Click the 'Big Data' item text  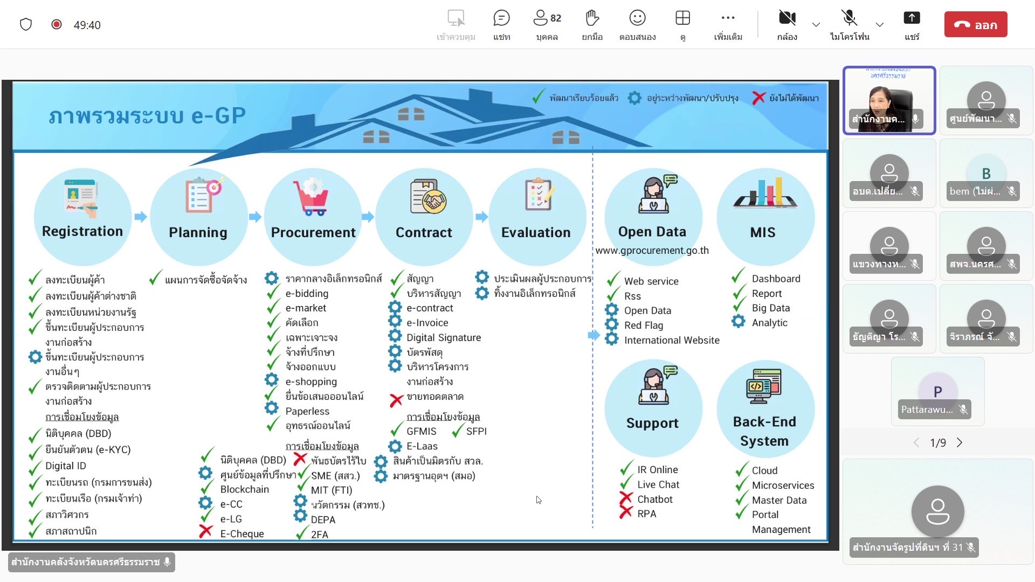tap(771, 308)
